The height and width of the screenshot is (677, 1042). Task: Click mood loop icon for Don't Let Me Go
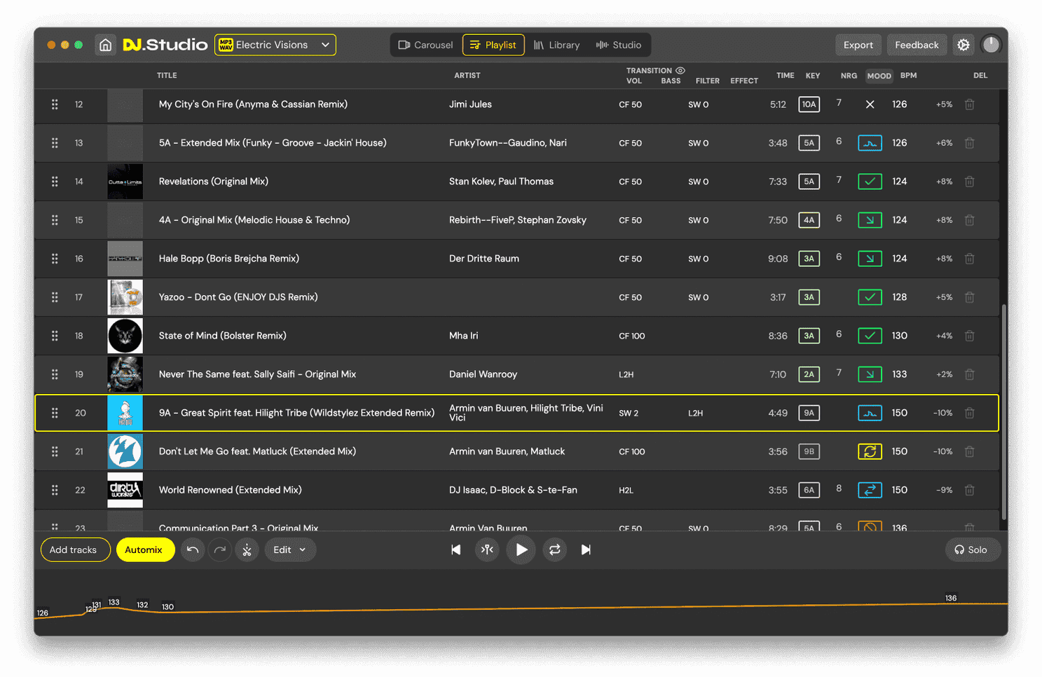(870, 451)
